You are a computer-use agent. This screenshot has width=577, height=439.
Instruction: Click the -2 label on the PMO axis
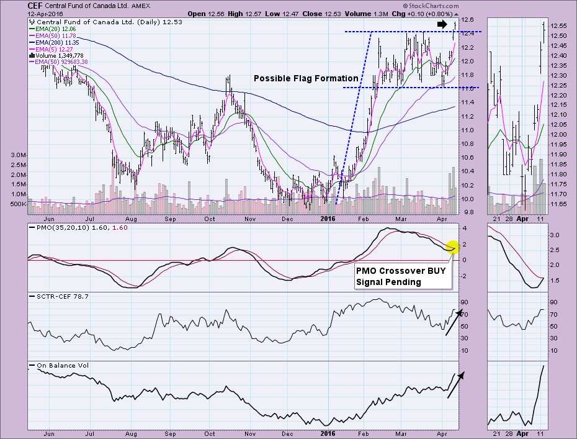point(465,276)
